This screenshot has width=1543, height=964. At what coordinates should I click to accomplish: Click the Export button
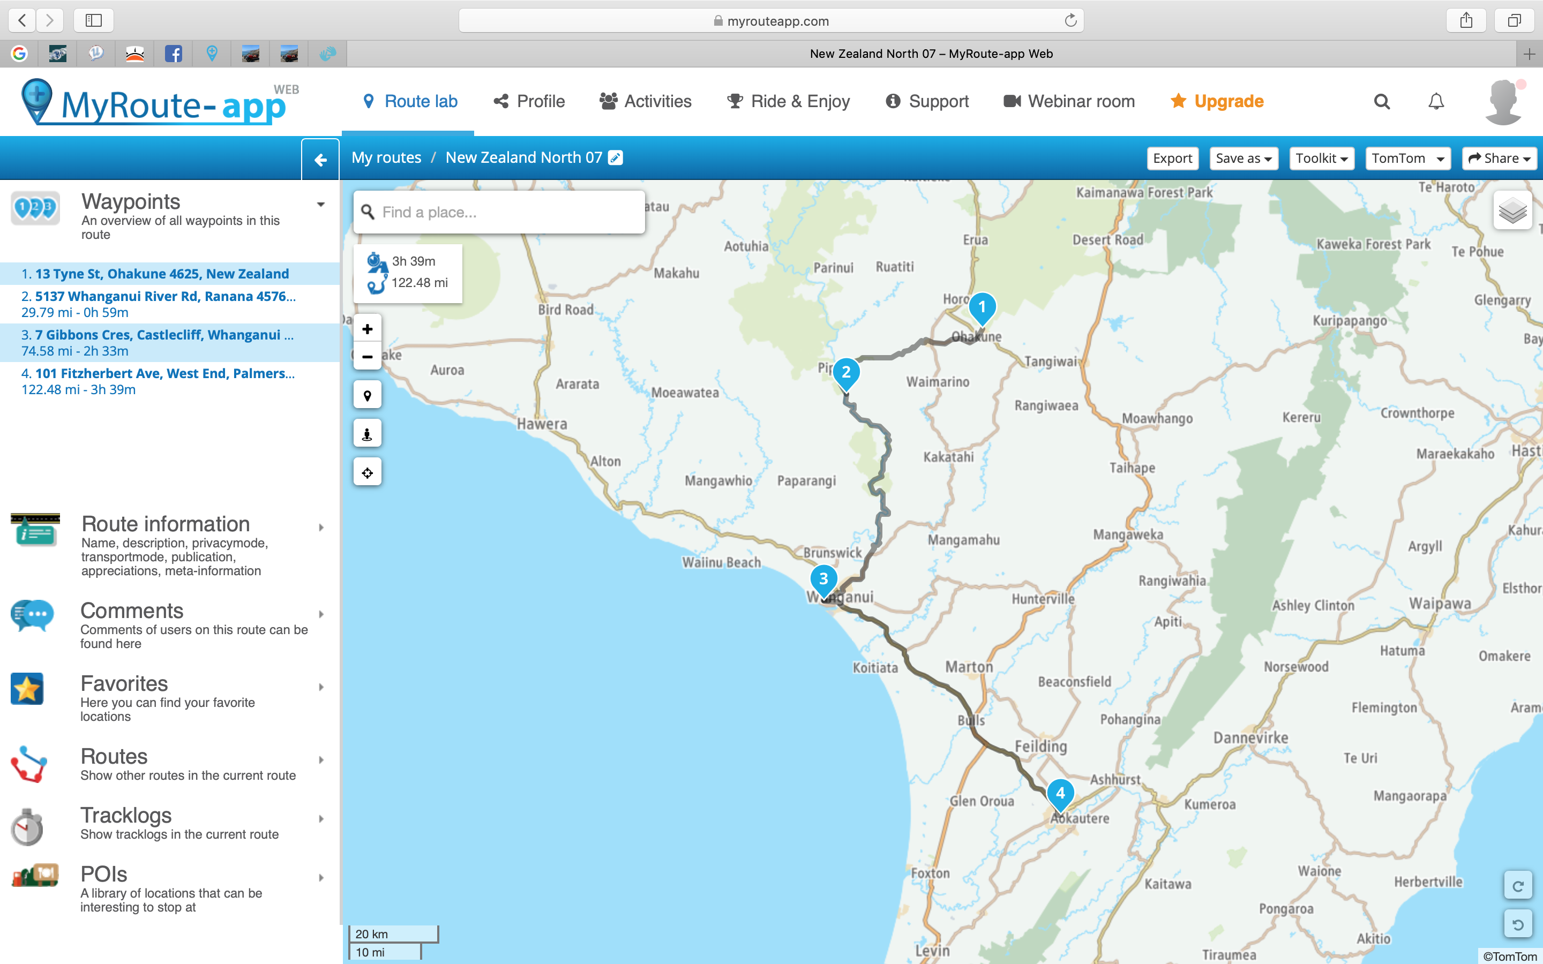tap(1172, 158)
